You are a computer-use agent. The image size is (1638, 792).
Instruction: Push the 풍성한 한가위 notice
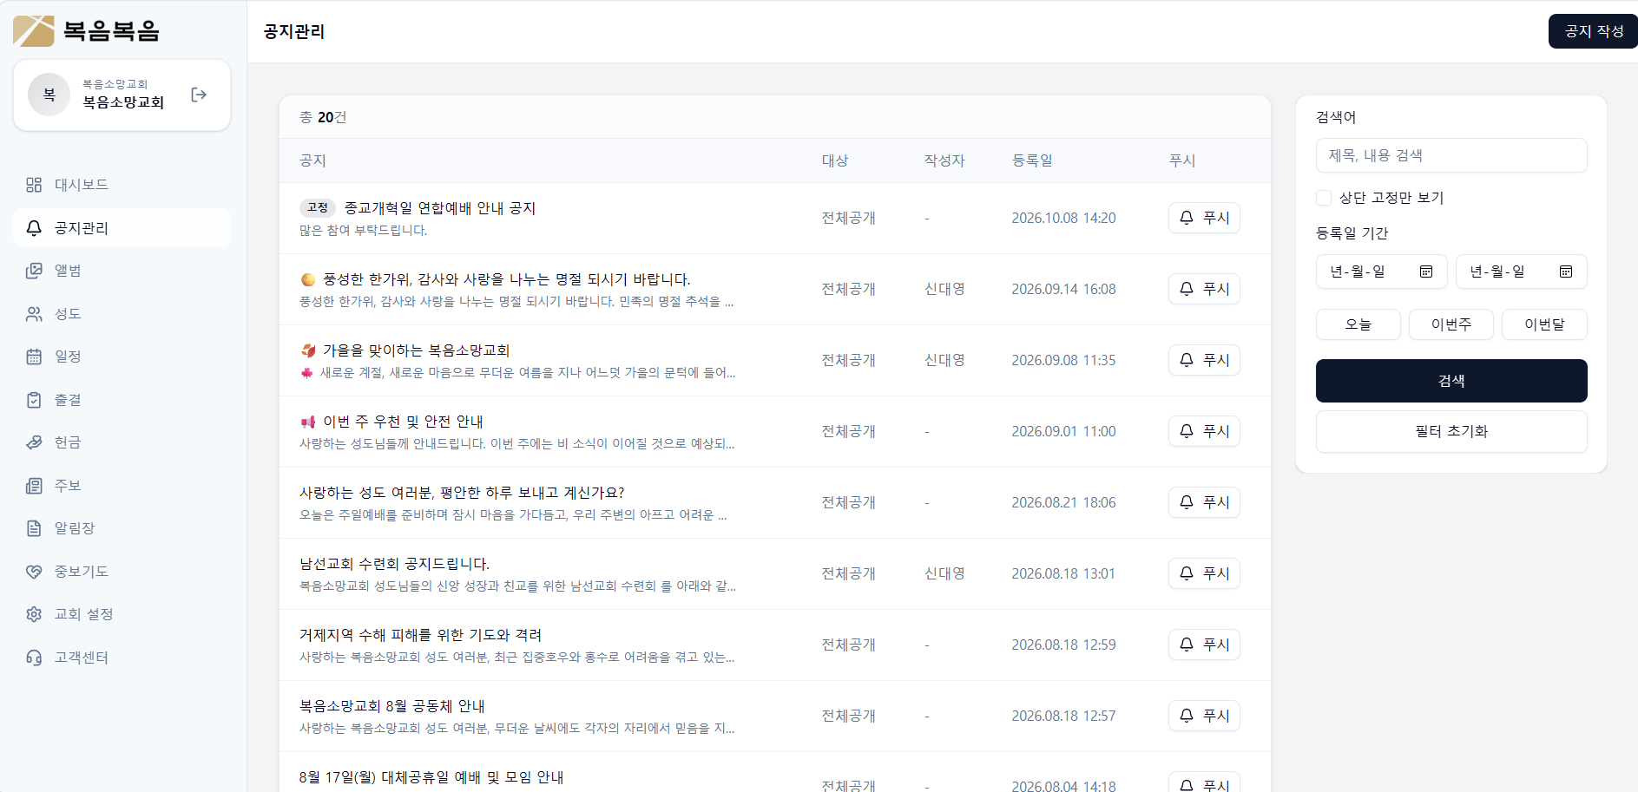point(1204,289)
